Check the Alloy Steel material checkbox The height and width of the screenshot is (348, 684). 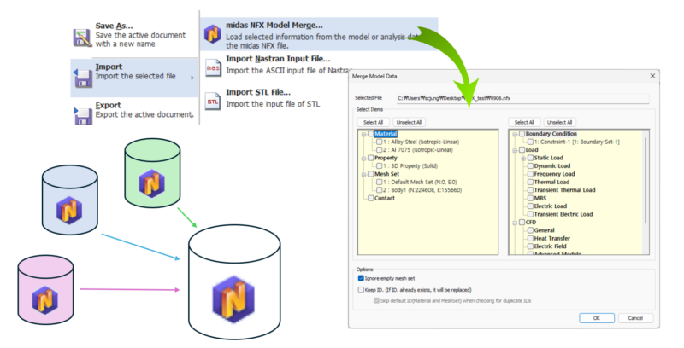tap(379, 142)
